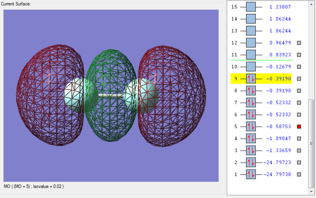Click the scroll up arrow of orbital list

(x=311, y=4)
